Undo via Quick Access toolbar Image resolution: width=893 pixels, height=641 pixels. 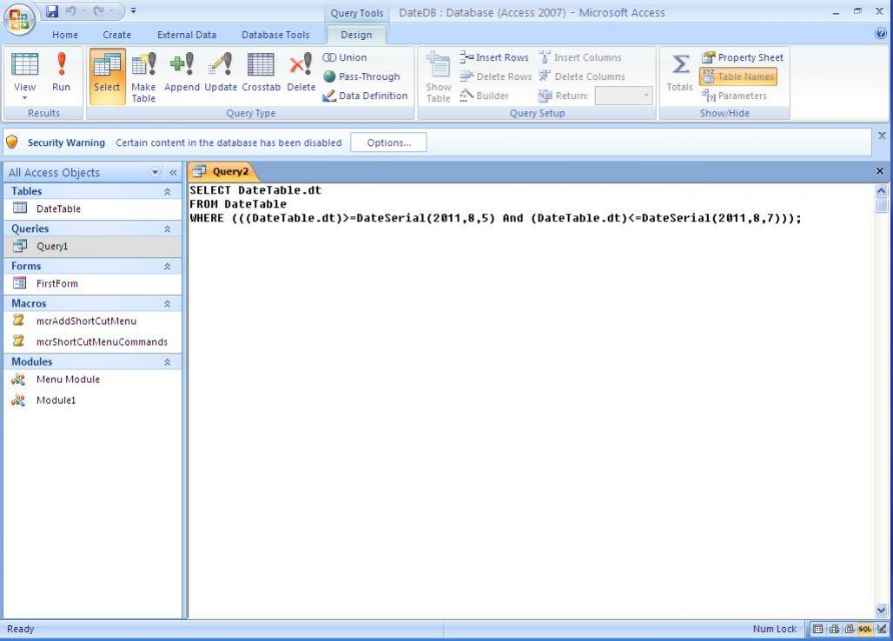tap(70, 10)
